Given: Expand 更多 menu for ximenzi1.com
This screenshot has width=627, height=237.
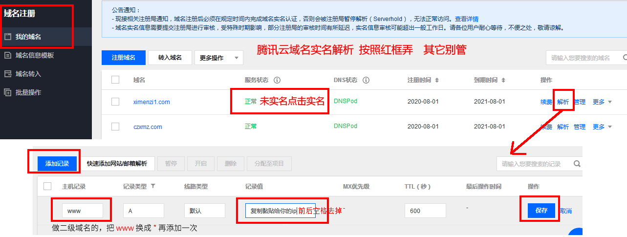Looking at the screenshot, I should click(602, 102).
